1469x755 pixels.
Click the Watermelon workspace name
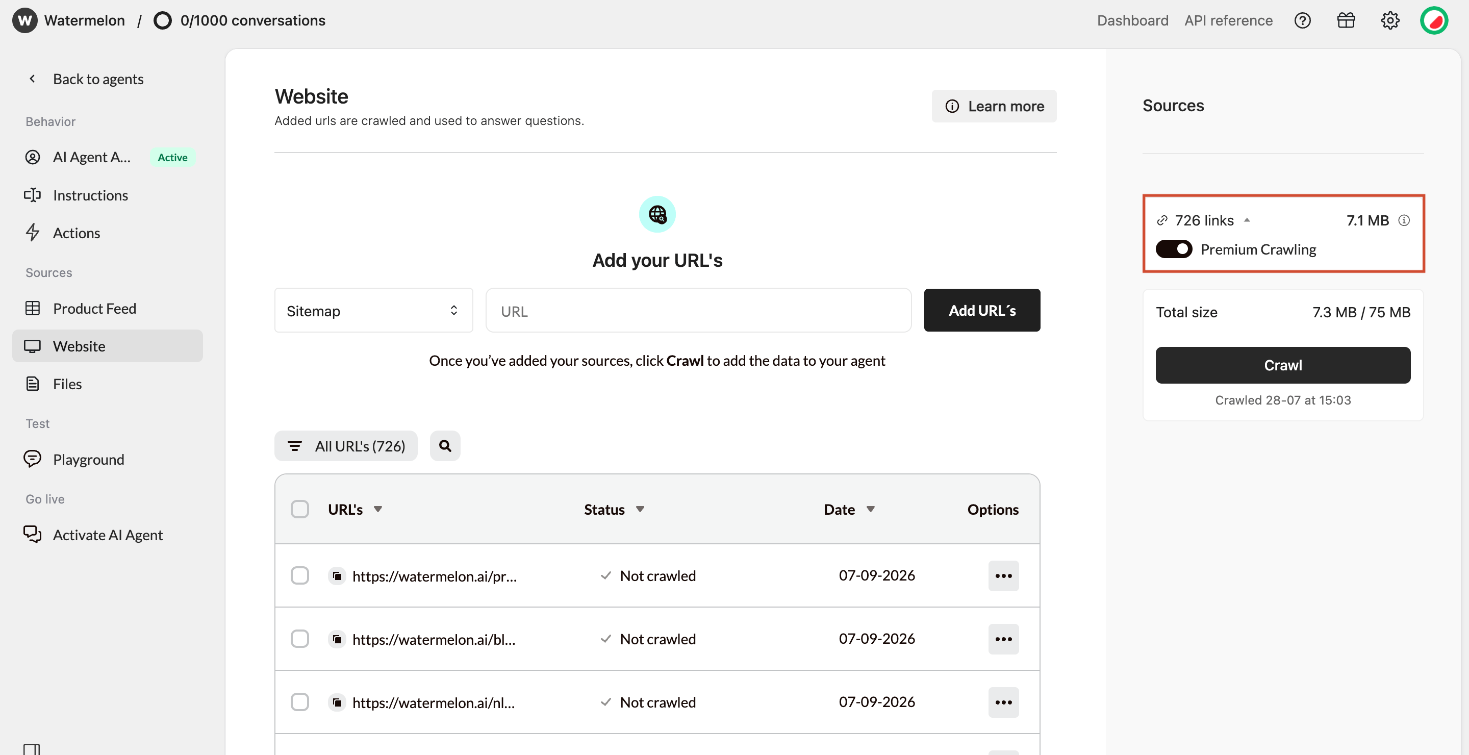[x=84, y=20]
